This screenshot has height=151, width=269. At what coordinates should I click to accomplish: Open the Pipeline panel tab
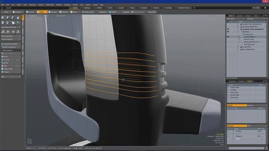click(237, 105)
